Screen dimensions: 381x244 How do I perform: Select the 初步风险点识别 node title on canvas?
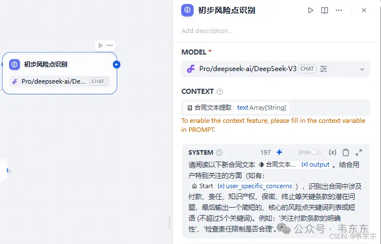tap(46, 64)
